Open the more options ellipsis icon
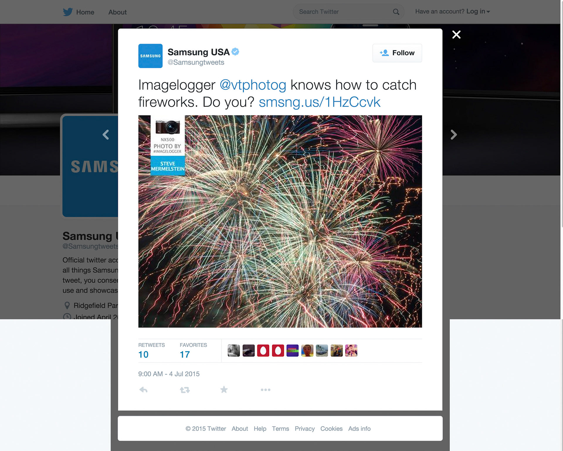 point(266,390)
